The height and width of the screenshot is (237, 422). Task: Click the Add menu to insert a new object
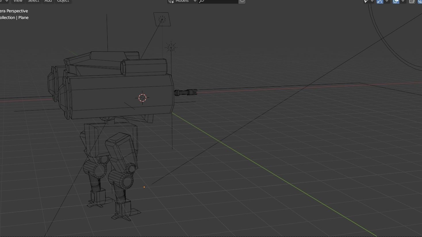[48, 1]
